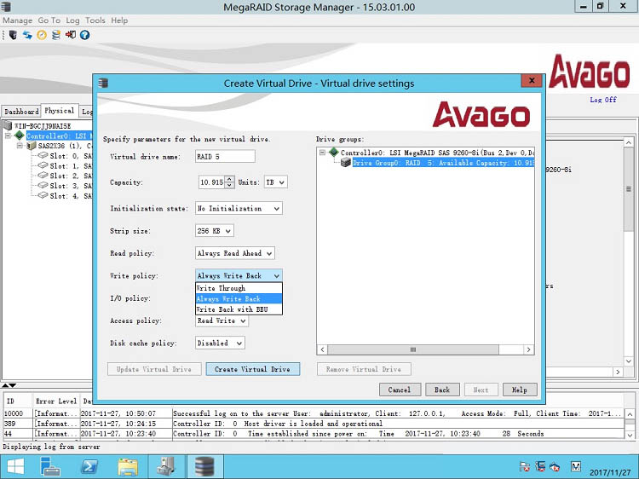Select Drive Group0 RAID 5 tree row

click(x=443, y=163)
